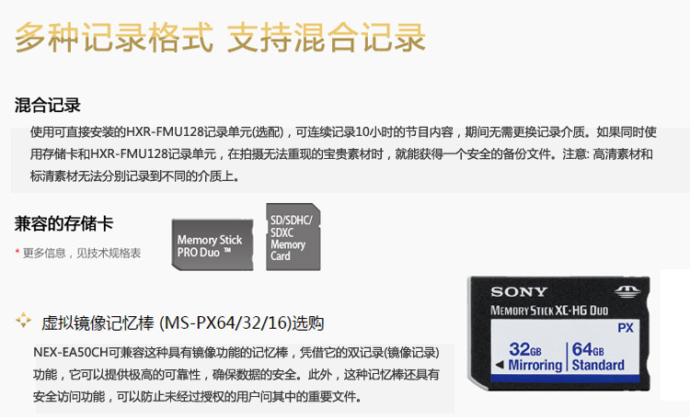Click the blue stripe at card bottom
Screen dimensions: 690x419
(x=565, y=379)
